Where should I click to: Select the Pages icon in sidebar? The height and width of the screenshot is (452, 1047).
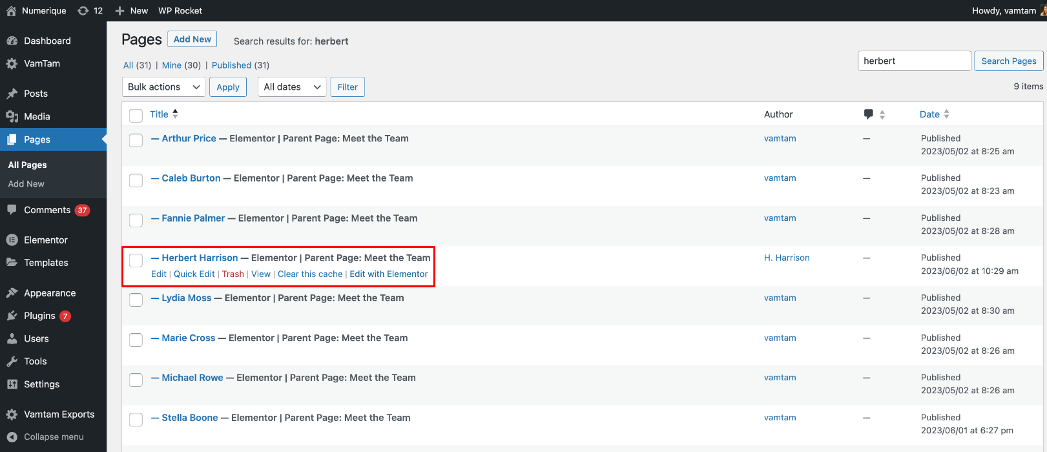(12, 139)
